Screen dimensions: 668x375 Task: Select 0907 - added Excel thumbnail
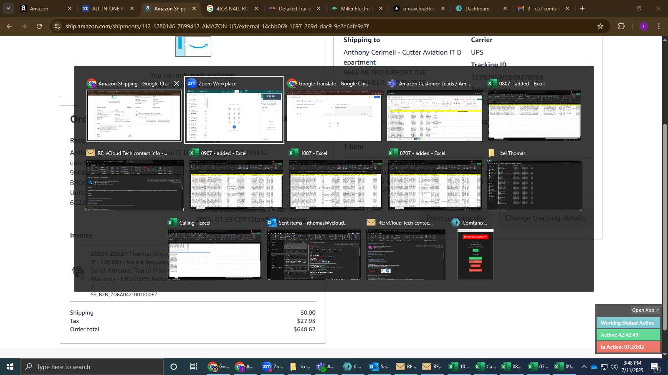pyautogui.click(x=236, y=185)
